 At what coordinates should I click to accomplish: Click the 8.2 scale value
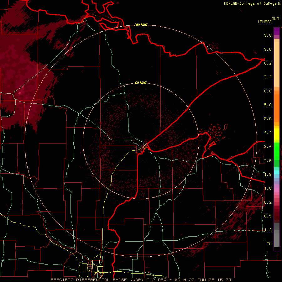(268, 63)
